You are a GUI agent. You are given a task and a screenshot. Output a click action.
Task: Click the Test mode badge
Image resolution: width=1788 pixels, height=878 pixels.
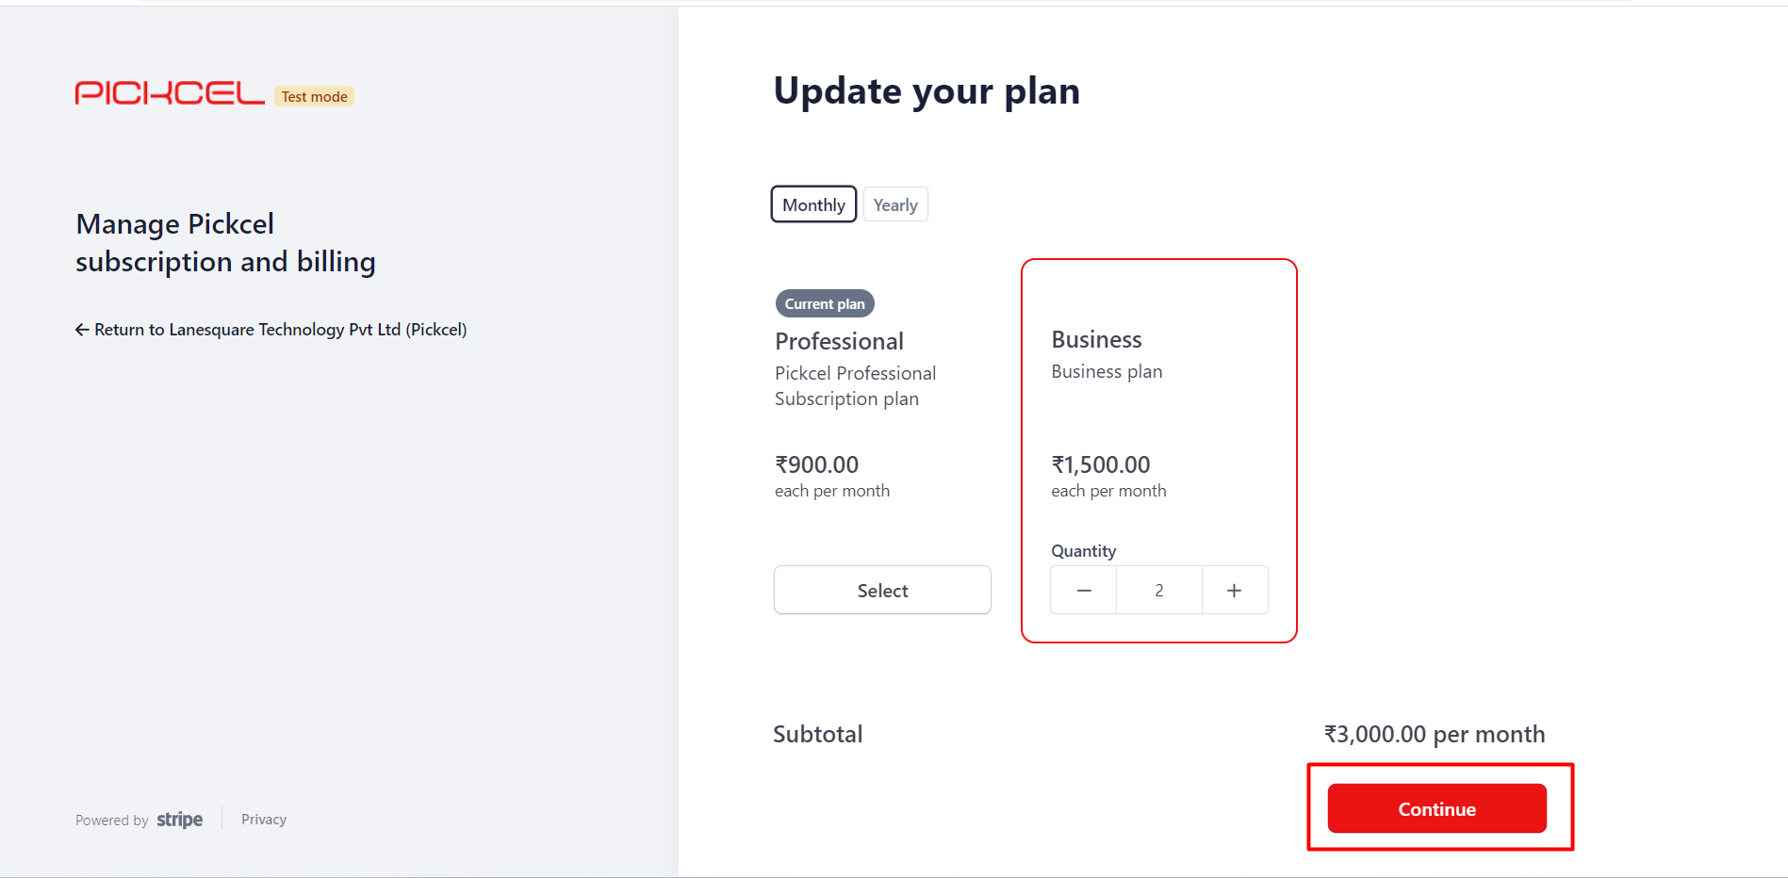pyautogui.click(x=314, y=97)
